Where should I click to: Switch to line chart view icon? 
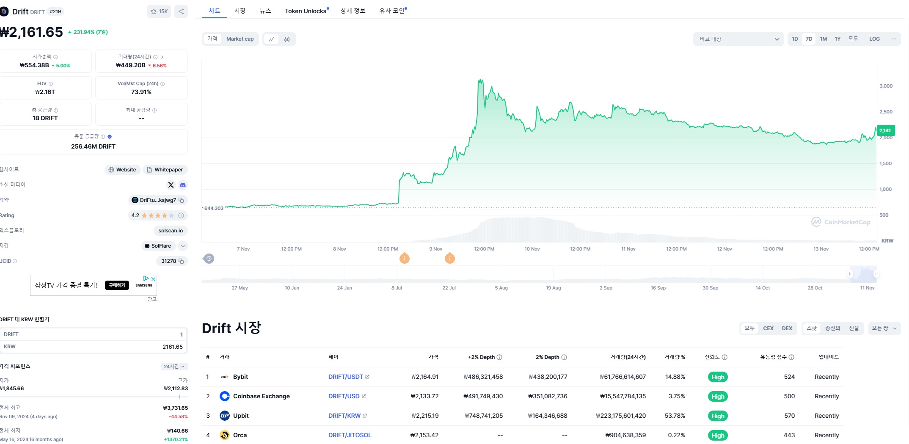click(x=271, y=39)
